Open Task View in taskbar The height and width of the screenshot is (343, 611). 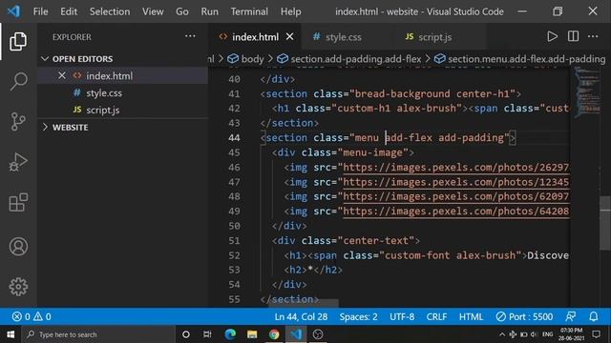click(x=207, y=334)
